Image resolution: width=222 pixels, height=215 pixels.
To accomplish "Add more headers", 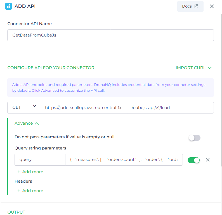I will [30, 191].
